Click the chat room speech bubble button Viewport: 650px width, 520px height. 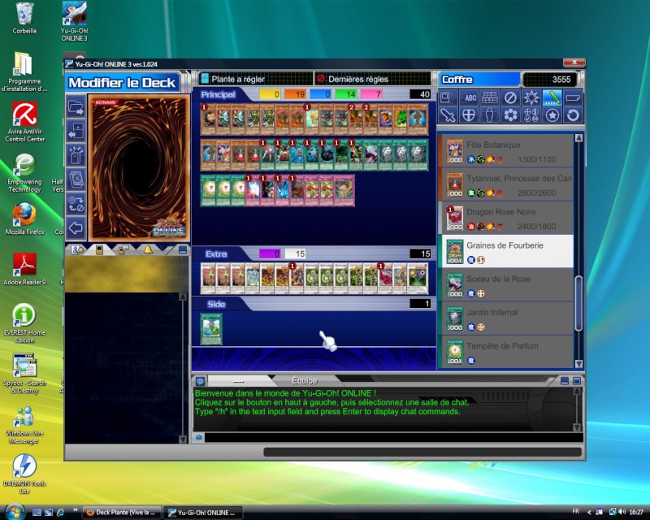click(x=200, y=381)
